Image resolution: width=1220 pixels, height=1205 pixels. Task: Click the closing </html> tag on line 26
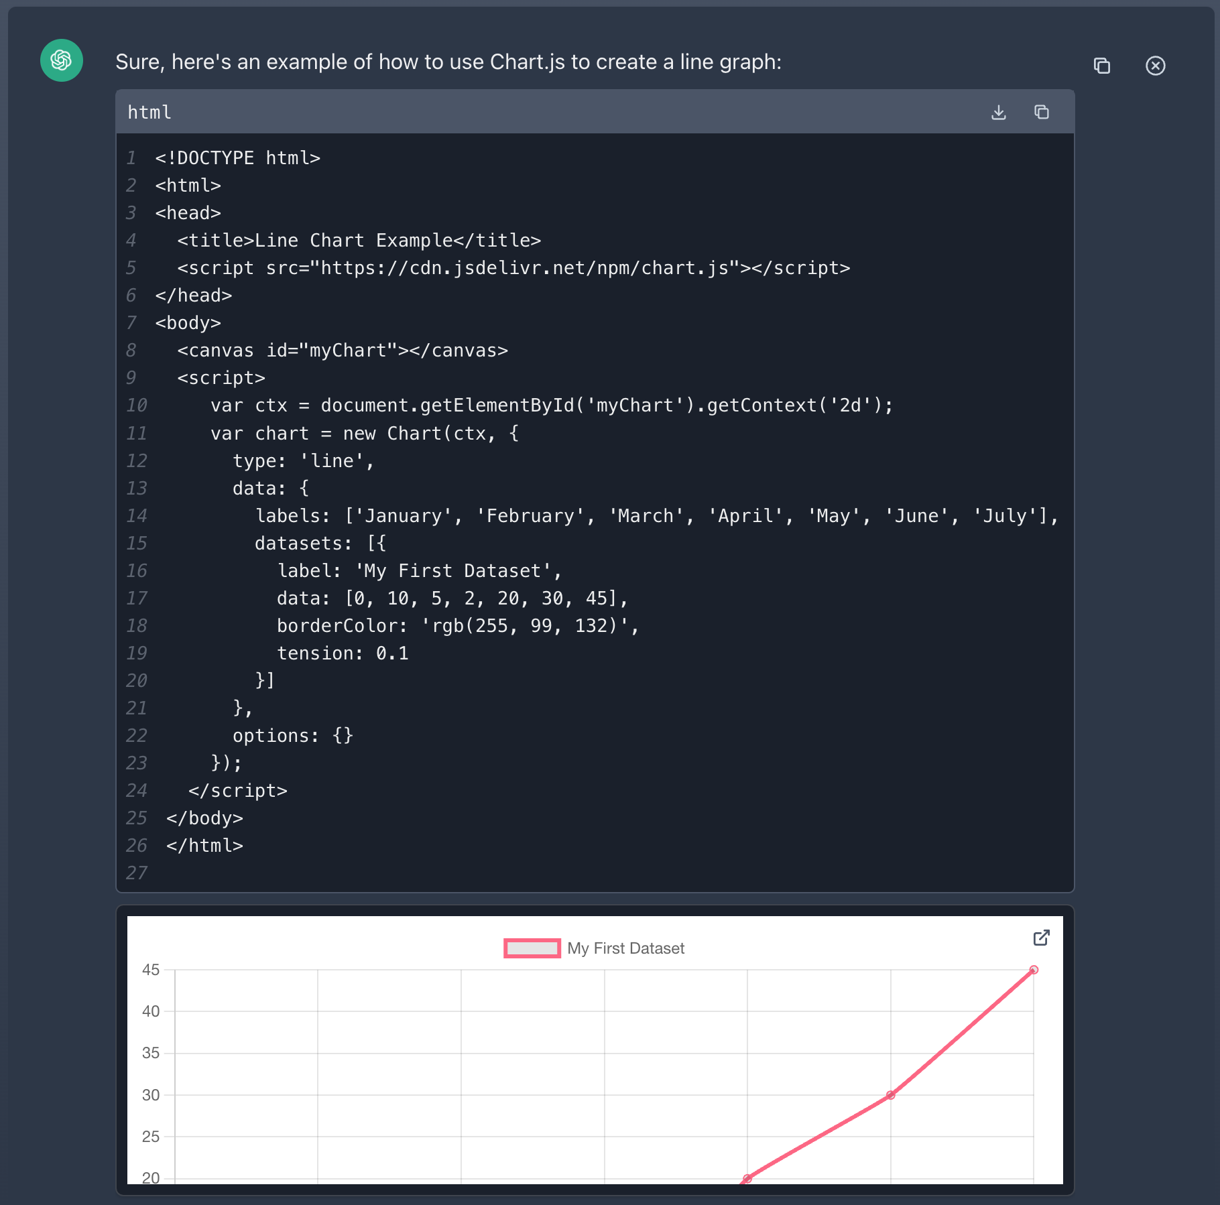(204, 846)
